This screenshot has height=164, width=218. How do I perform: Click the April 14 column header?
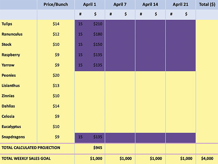[x=150, y=4]
